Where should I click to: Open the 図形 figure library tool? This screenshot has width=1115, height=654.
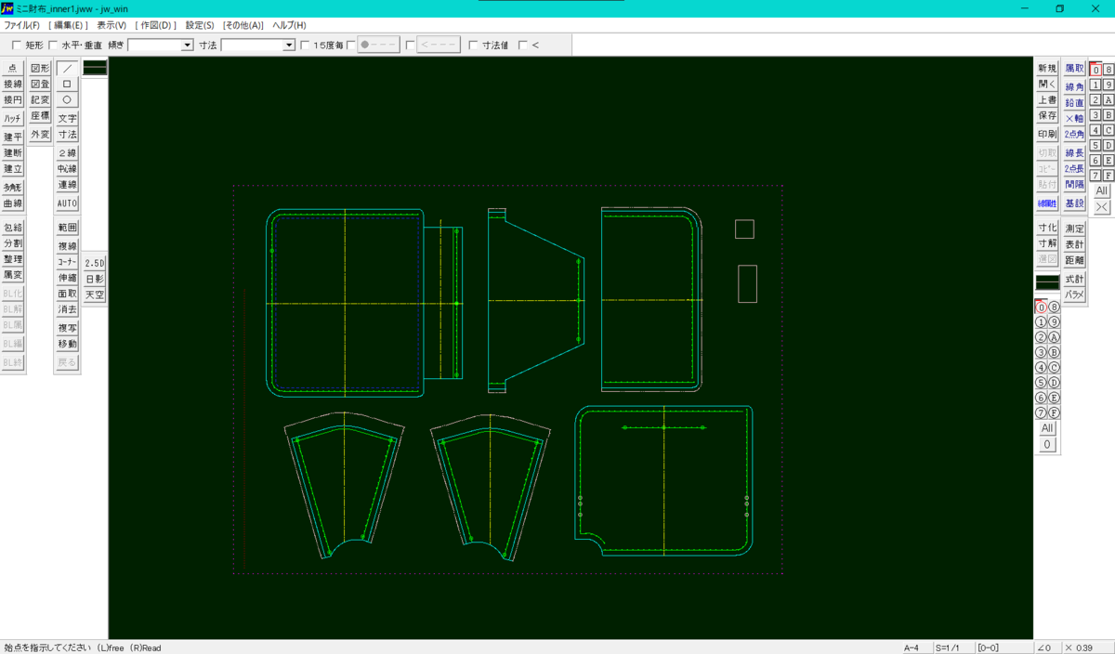[40, 68]
